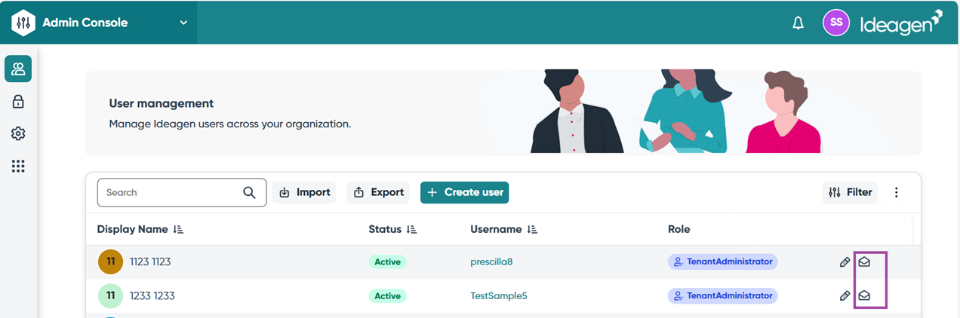Open the settings gear in sidebar

(18, 133)
